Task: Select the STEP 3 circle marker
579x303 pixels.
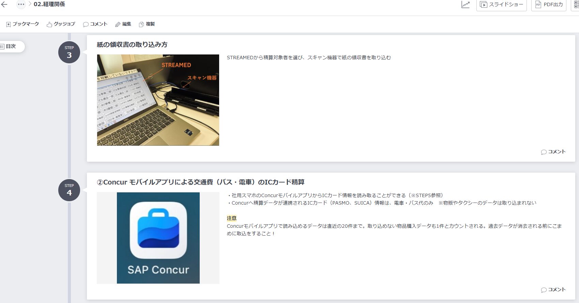Action: (x=69, y=52)
